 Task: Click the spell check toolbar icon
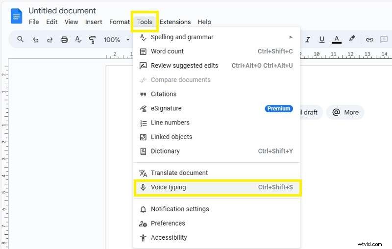[x=78, y=40]
